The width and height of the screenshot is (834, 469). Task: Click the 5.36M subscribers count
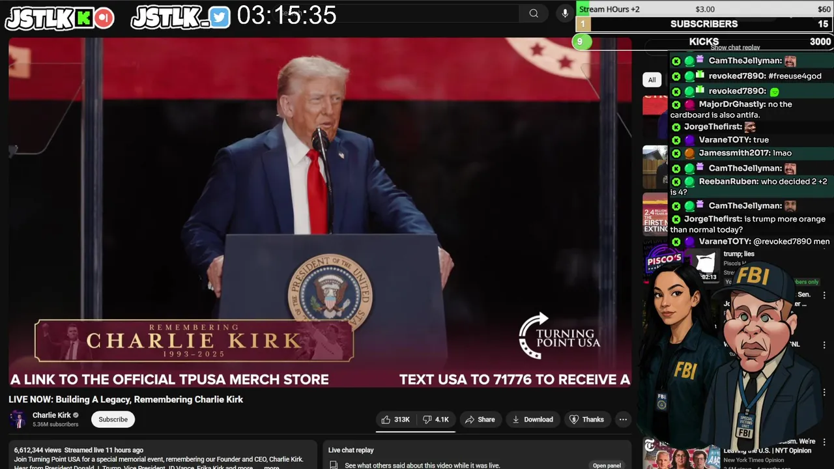click(55, 425)
